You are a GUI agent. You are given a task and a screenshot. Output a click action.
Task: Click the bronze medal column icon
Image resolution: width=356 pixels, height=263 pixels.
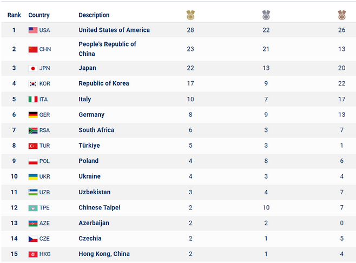coord(342,15)
